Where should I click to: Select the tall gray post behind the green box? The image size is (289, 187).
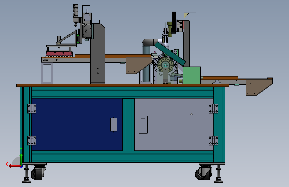(x=186, y=43)
